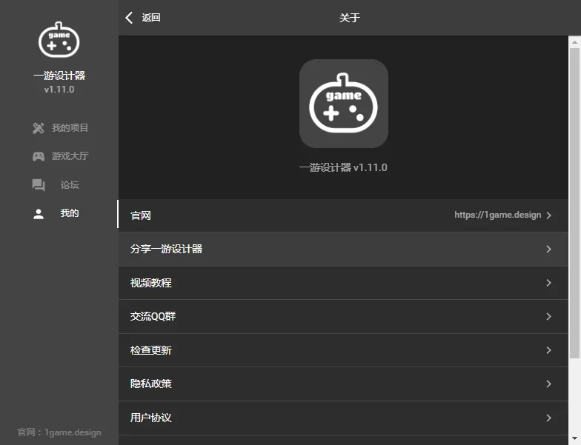Click the back arrow icon
The height and width of the screenshot is (445, 581).
(129, 18)
